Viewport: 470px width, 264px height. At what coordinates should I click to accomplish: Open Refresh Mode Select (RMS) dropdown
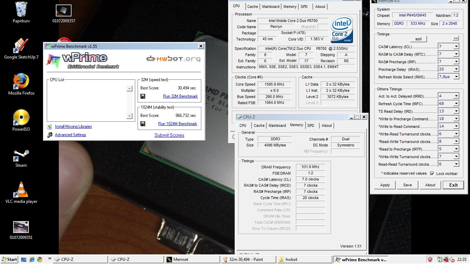coord(456,77)
